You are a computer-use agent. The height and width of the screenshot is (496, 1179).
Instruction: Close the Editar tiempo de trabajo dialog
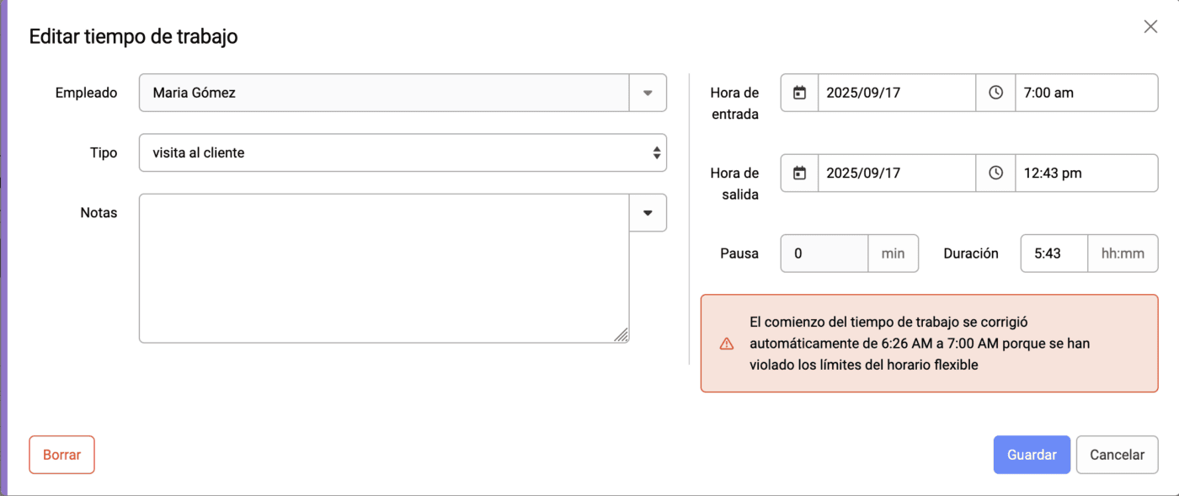point(1150,26)
